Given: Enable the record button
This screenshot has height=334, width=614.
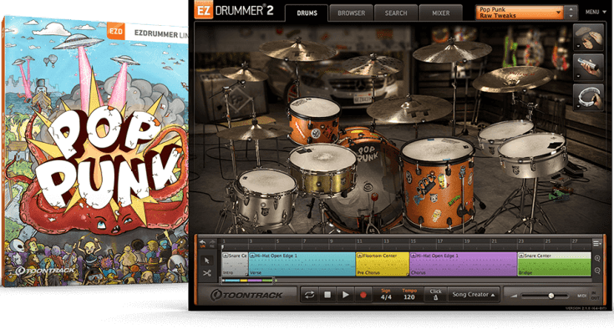Looking at the screenshot, I should (363, 295).
